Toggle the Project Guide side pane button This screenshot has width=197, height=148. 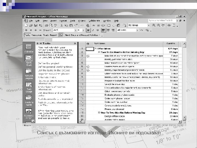point(61,35)
